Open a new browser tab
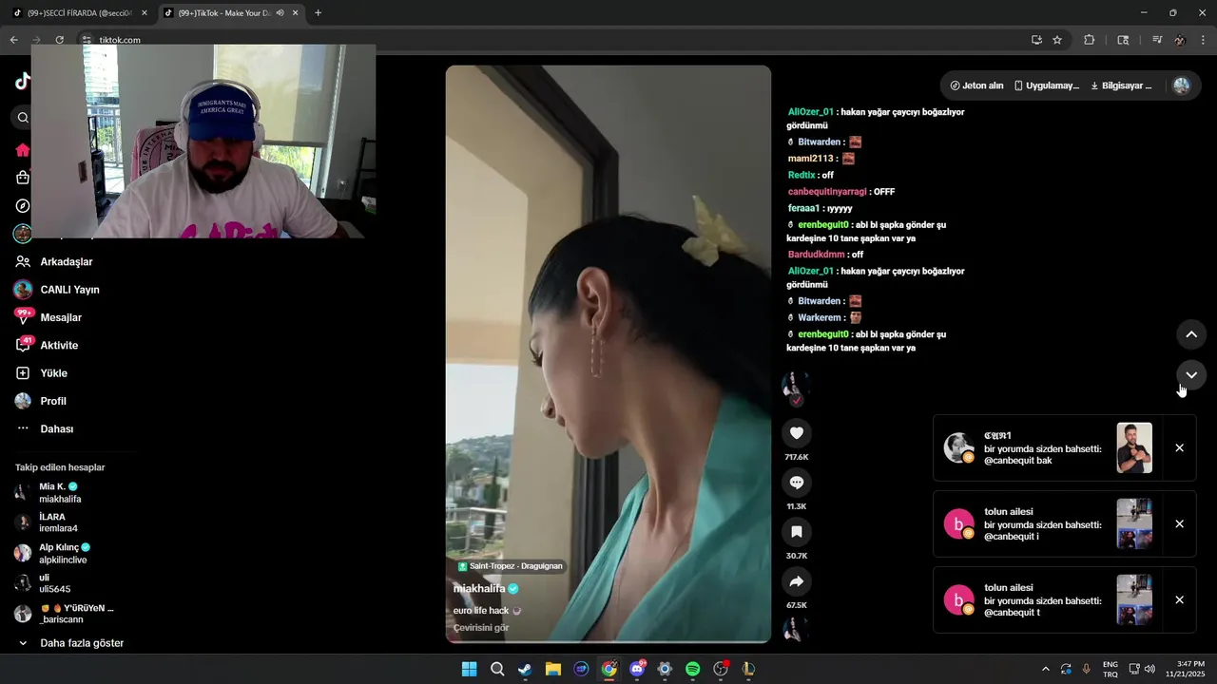Screen dimensions: 1217x684 point(318,13)
